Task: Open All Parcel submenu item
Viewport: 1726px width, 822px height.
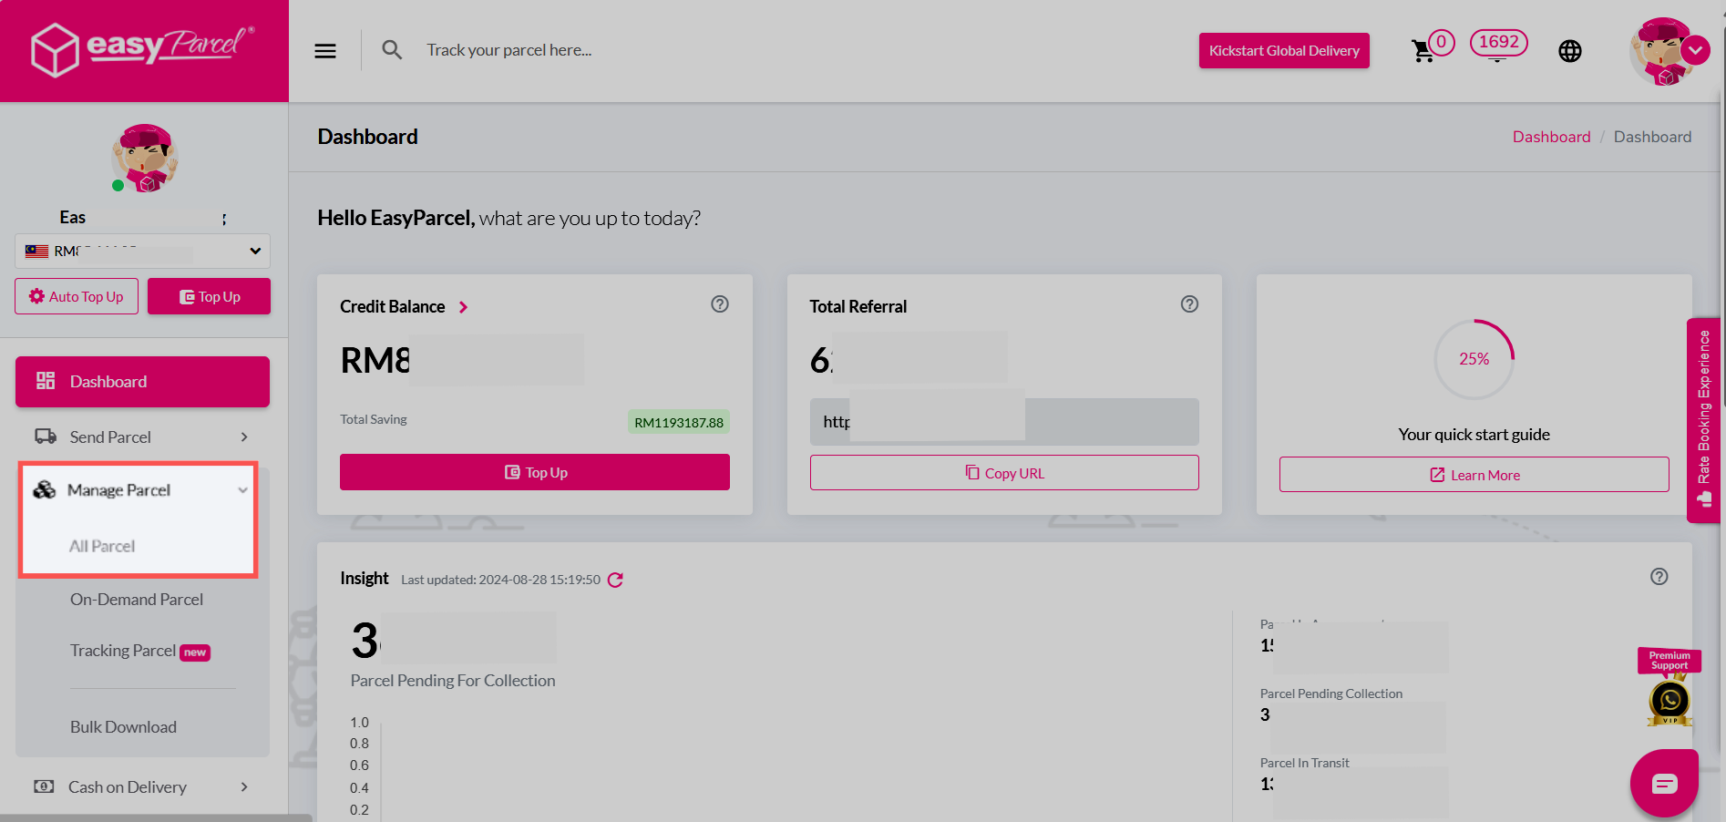Action: (x=102, y=546)
